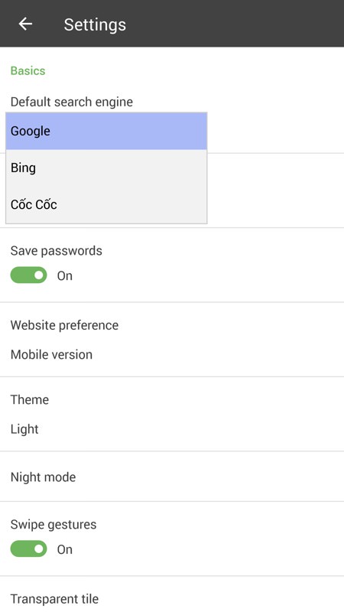
Task: Disable the Swipe gestures switch
Action: pyautogui.click(x=28, y=549)
